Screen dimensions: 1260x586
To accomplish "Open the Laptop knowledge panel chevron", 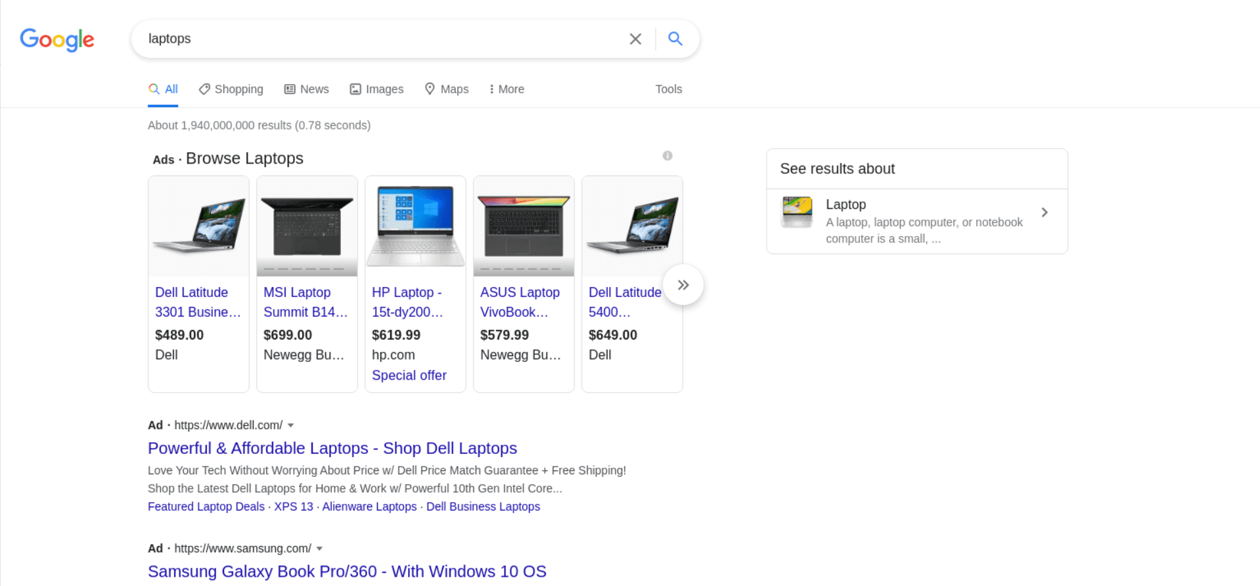I will pyautogui.click(x=1045, y=212).
